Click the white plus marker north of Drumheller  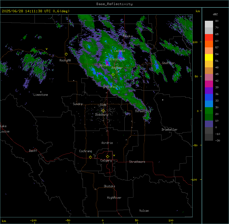pos(163,100)
